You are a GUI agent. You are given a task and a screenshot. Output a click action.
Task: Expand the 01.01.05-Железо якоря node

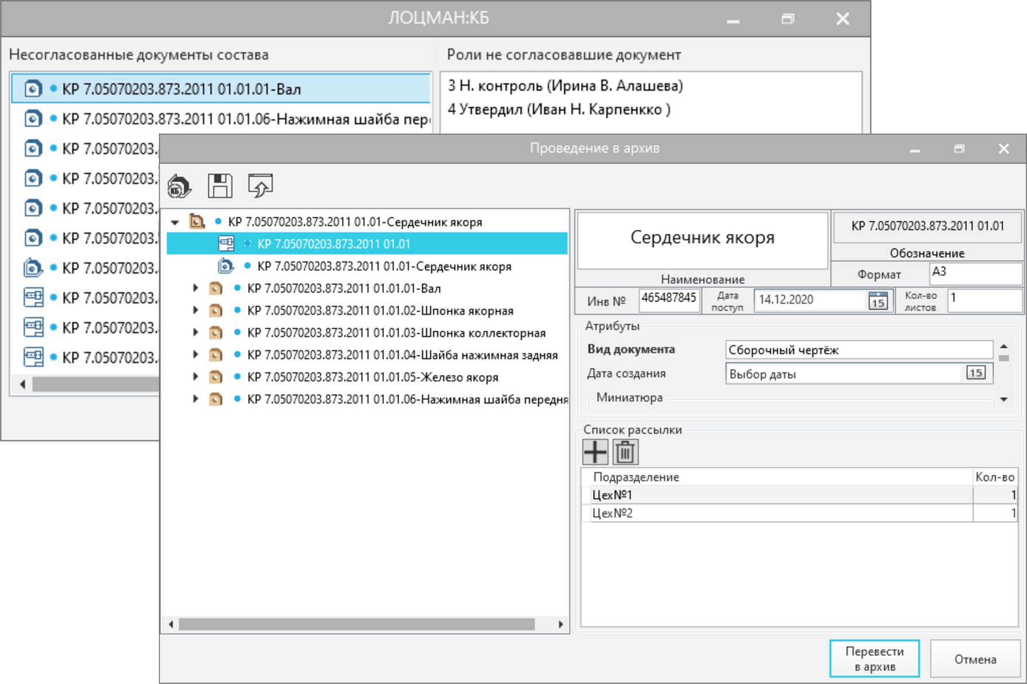pyautogui.click(x=196, y=377)
